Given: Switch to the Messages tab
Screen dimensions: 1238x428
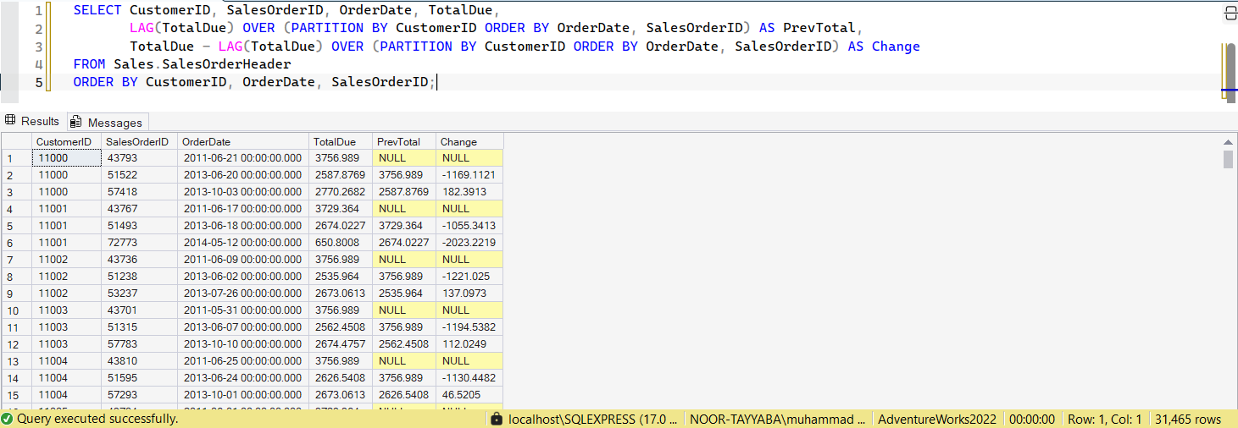Looking at the screenshot, I should pos(108,122).
